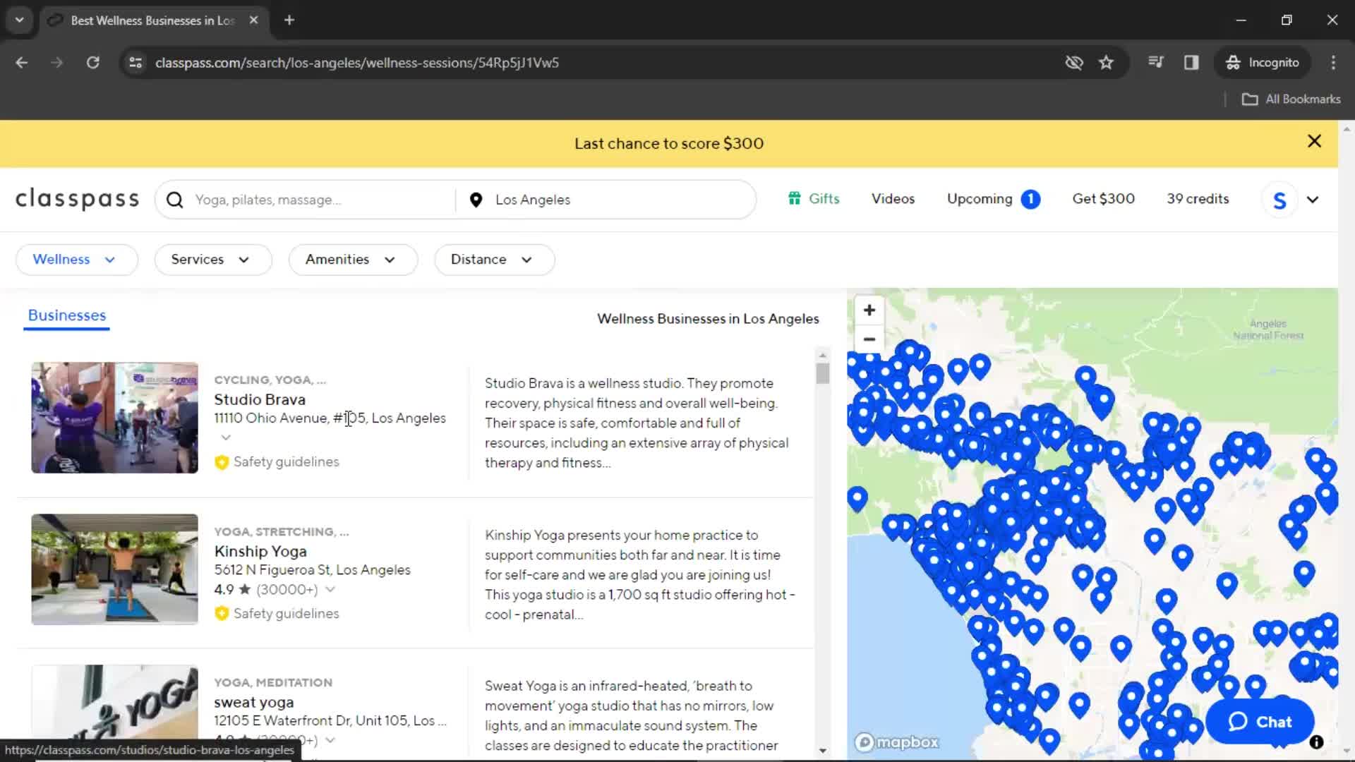Open the Chrome three-dot menu
The width and height of the screenshot is (1355, 762).
click(1333, 63)
